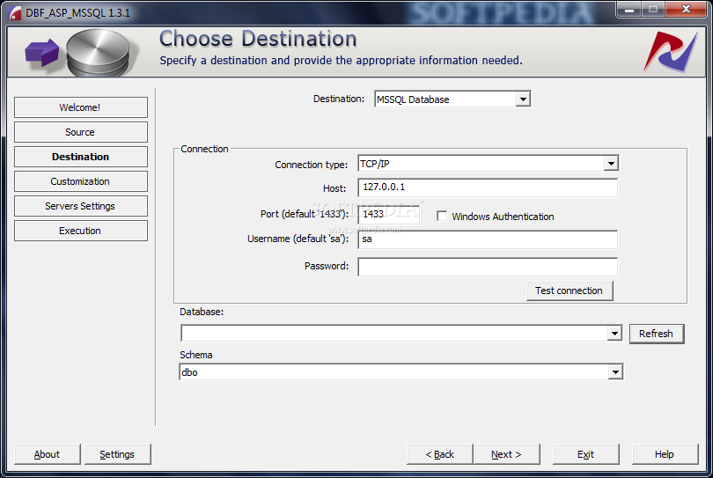Open the Database dropdown list
The width and height of the screenshot is (713, 478).
coord(614,334)
